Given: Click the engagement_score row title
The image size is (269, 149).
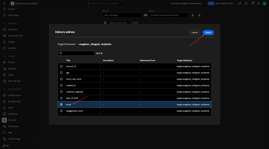Looking at the screenshot, I should pos(75,111).
